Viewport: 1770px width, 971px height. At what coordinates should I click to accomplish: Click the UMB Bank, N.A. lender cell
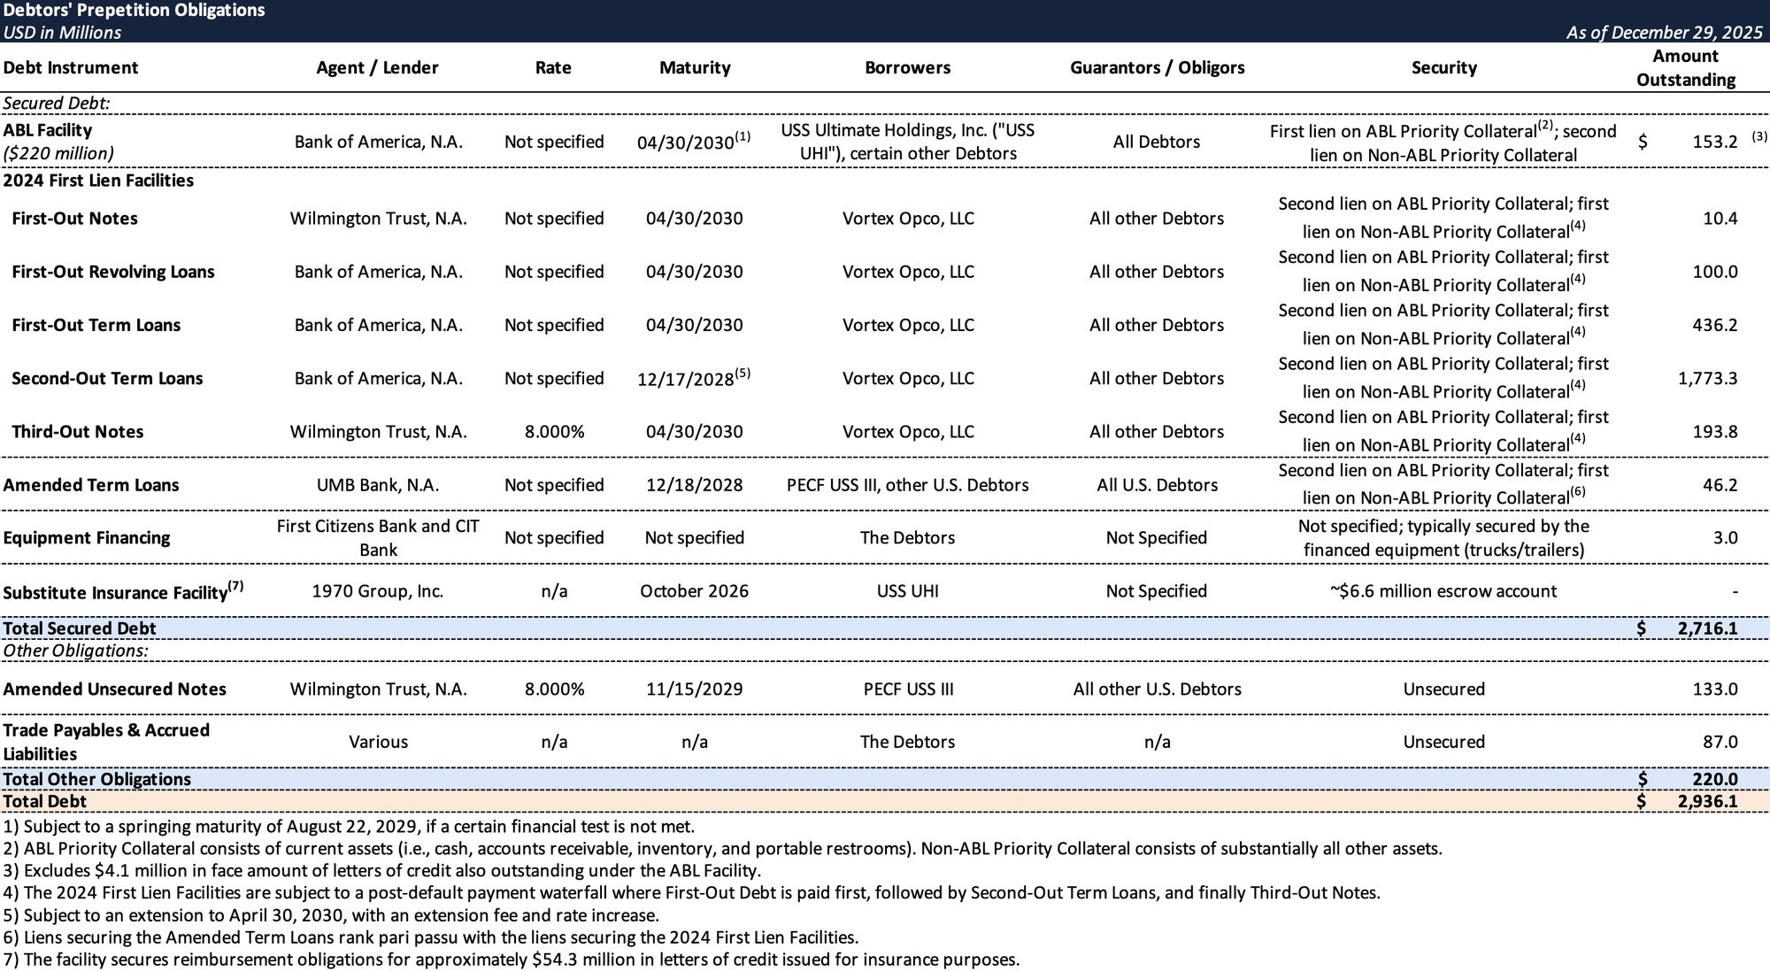(378, 485)
